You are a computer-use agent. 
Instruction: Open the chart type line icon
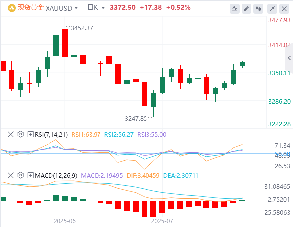[235, 9]
